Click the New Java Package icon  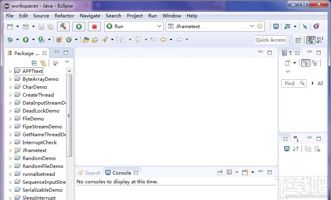tap(59, 40)
